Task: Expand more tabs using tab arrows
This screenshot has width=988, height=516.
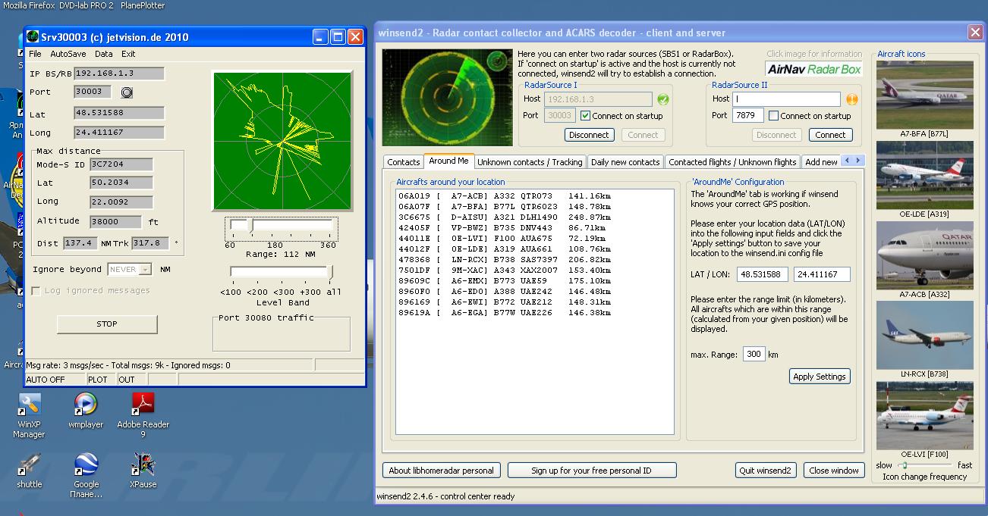Action: pos(853,161)
